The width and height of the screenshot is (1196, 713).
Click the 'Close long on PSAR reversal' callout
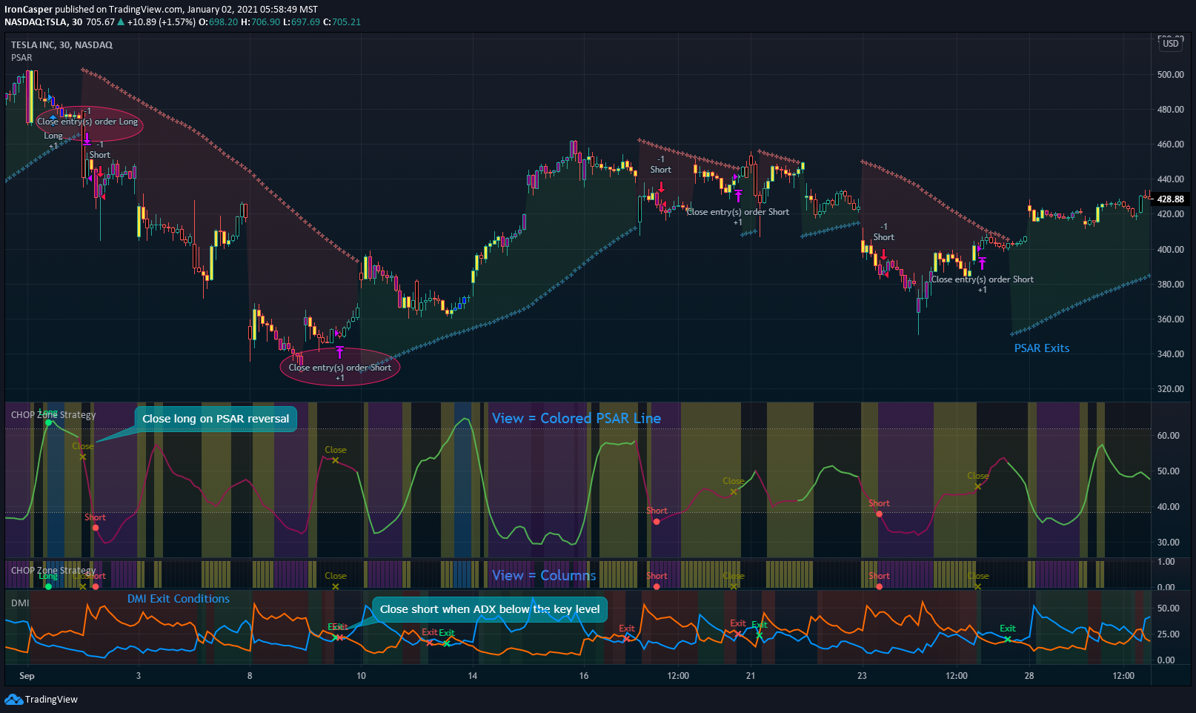pyautogui.click(x=216, y=419)
